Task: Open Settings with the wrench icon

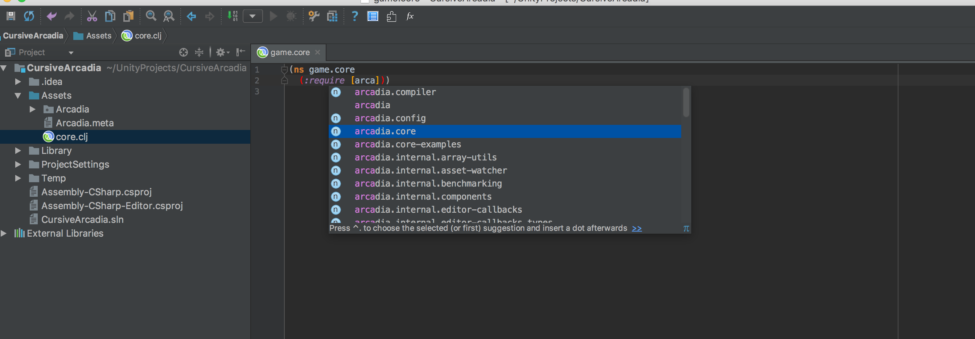Action: pyautogui.click(x=314, y=16)
